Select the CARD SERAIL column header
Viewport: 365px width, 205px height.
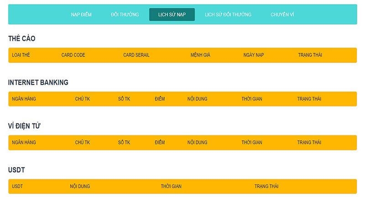tap(136, 55)
